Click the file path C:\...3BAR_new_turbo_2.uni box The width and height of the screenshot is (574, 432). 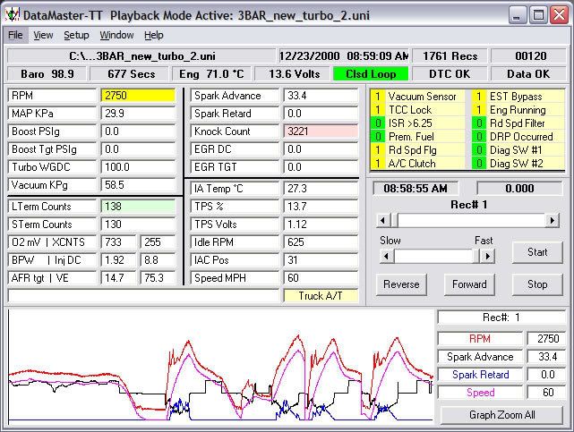point(142,56)
